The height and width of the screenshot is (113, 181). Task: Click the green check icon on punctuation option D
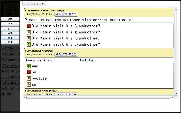click(x=29, y=44)
